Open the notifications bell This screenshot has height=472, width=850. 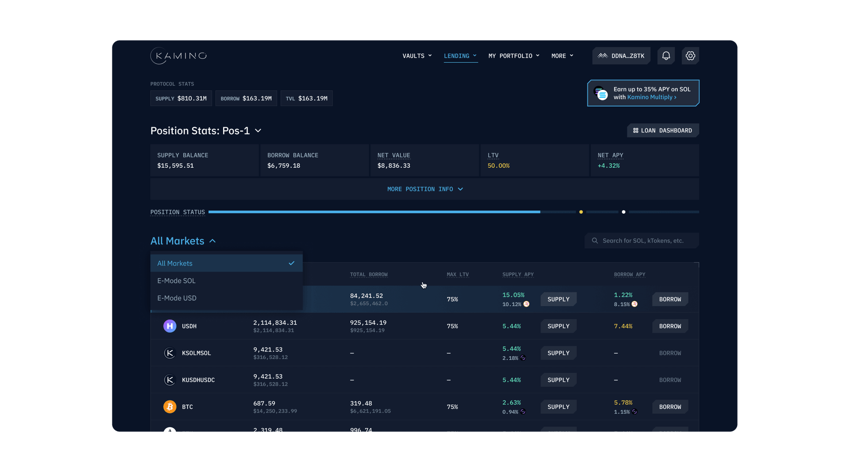pyautogui.click(x=666, y=56)
